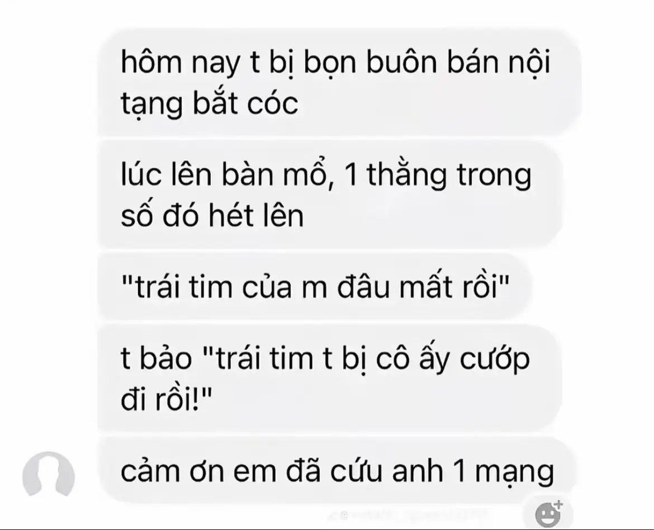
Task: Select the message starting "t bảo"
Action: pyautogui.click(x=329, y=378)
